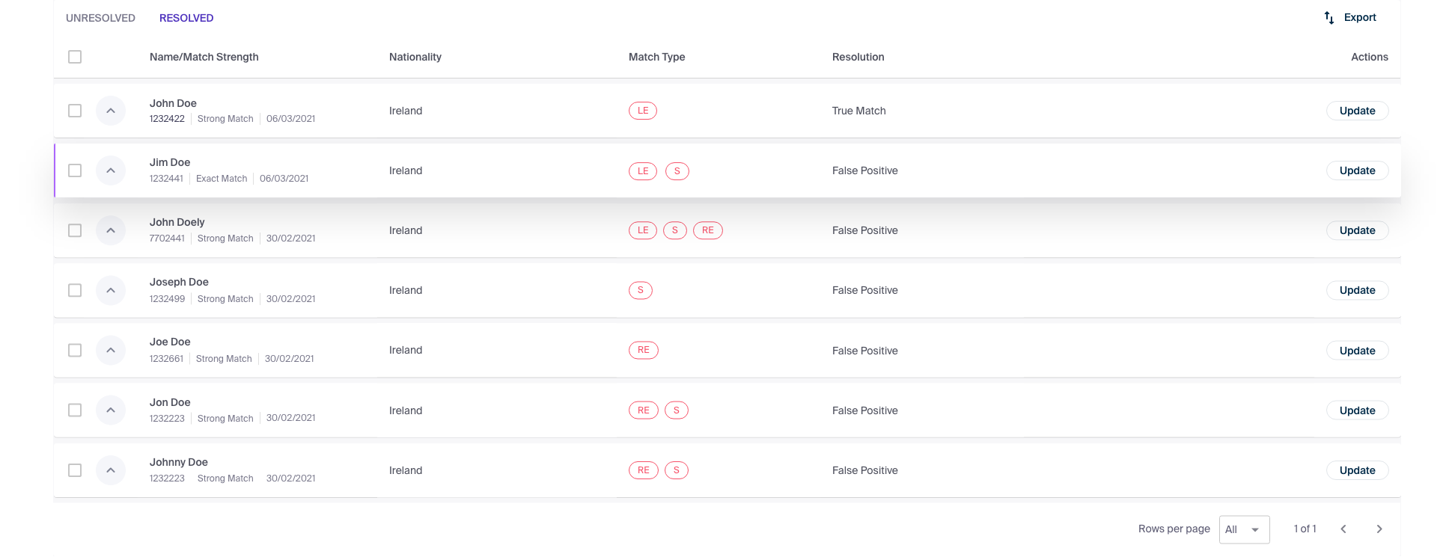Check the John Doe row checkbox
The height and width of the screenshot is (557, 1455).
pos(75,111)
